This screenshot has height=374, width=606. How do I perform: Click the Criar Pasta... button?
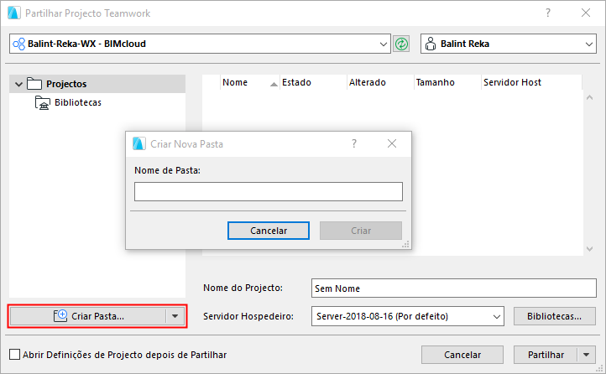click(x=88, y=316)
